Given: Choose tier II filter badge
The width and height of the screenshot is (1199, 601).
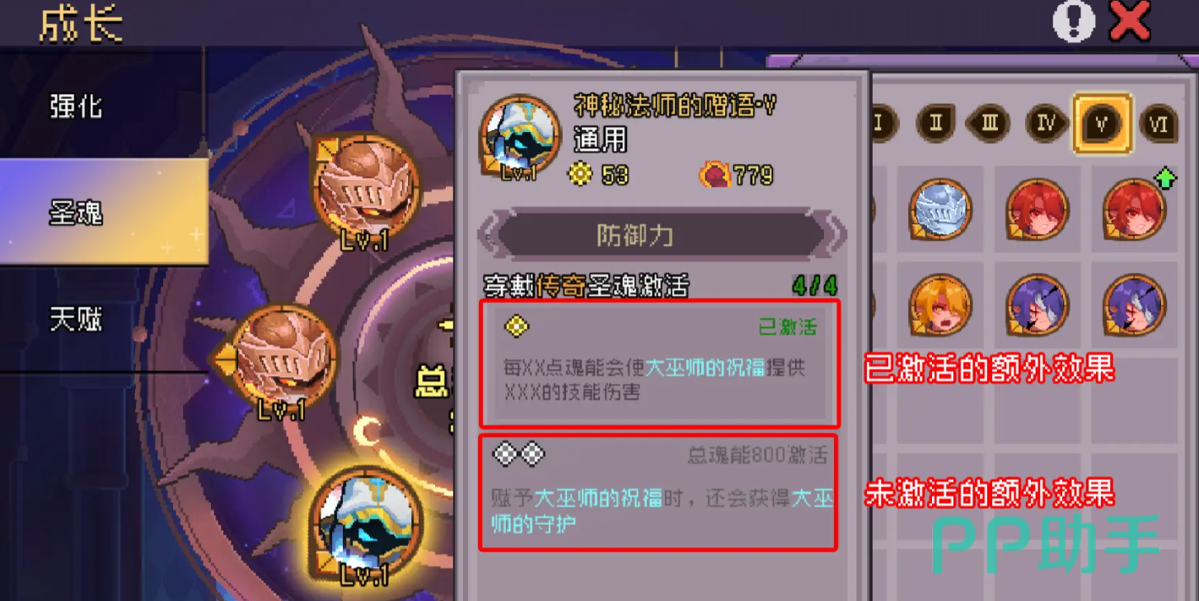Looking at the screenshot, I should 936,124.
